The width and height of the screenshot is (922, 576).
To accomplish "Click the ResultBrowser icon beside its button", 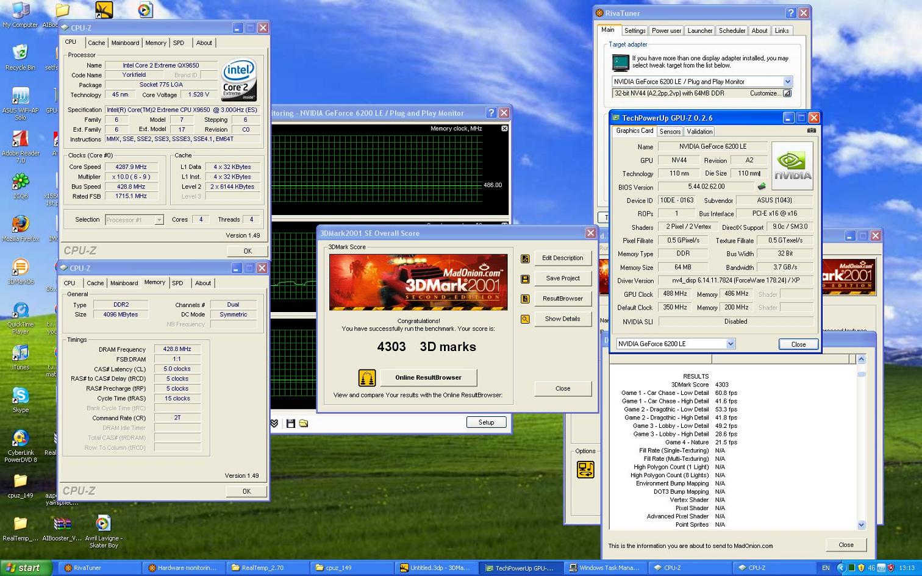I will tap(525, 299).
